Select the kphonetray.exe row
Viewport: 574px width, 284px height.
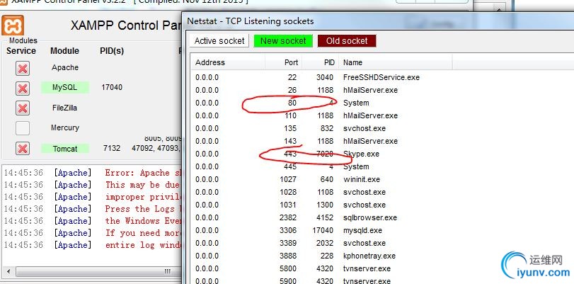pos(381,256)
